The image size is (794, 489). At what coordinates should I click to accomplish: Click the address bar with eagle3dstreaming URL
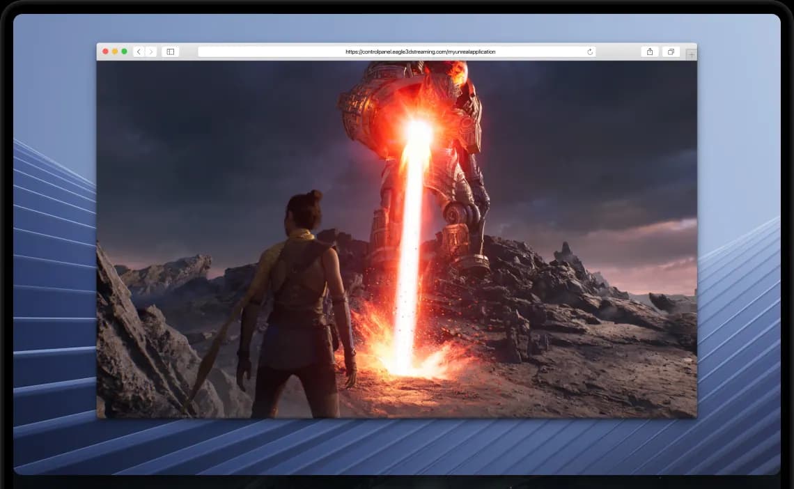coord(397,52)
